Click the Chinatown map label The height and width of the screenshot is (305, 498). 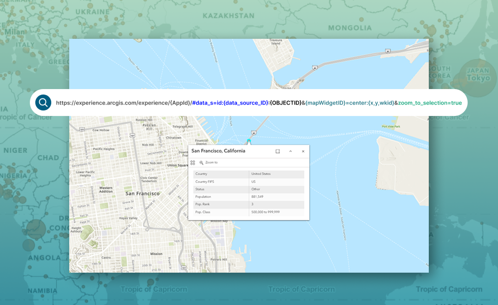174,137
